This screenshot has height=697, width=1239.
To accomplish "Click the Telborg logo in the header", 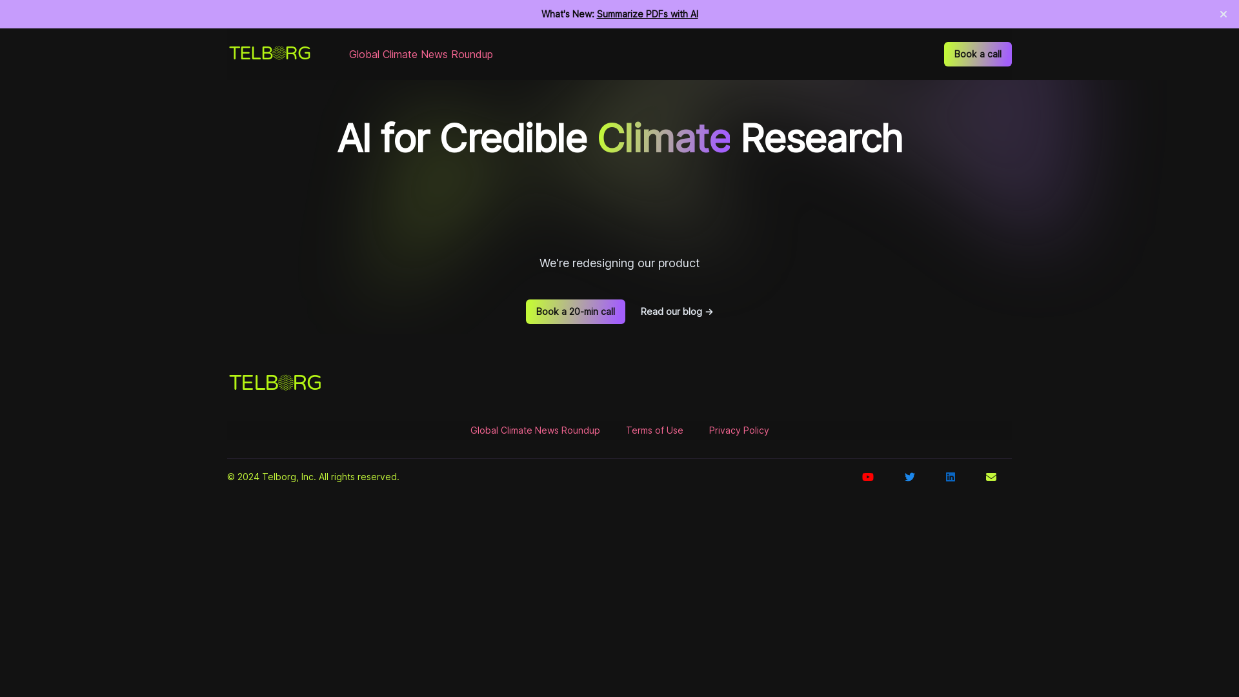I will pos(270,54).
